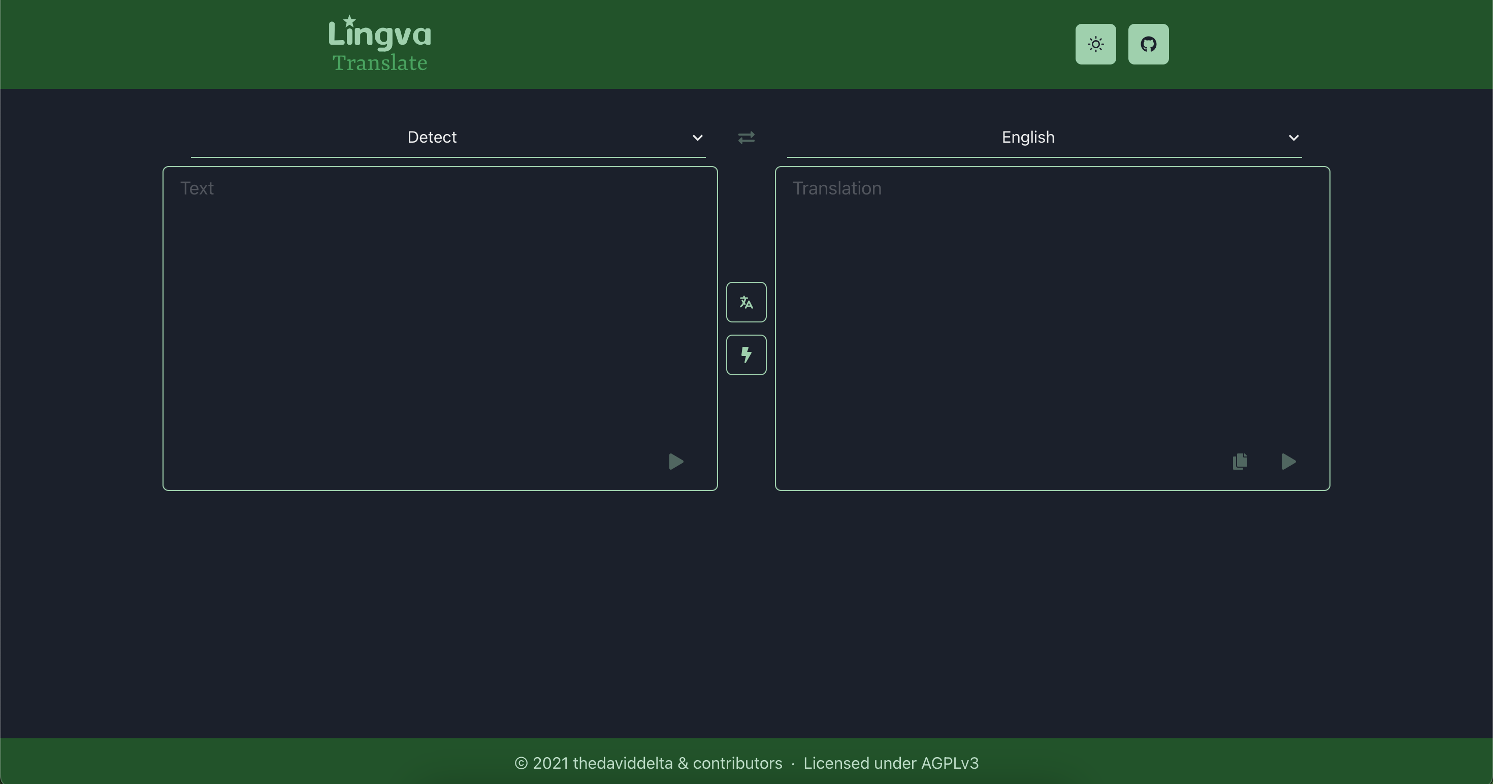Swap source and target languages
1493x784 pixels.
coord(746,137)
